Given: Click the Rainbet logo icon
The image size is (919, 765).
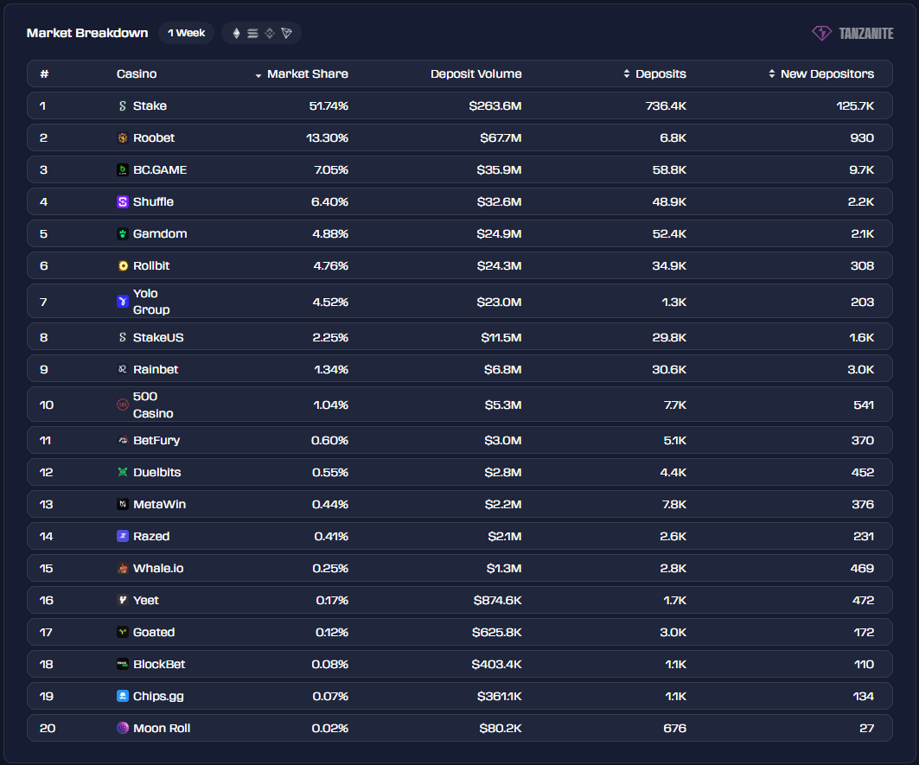Looking at the screenshot, I should (123, 369).
